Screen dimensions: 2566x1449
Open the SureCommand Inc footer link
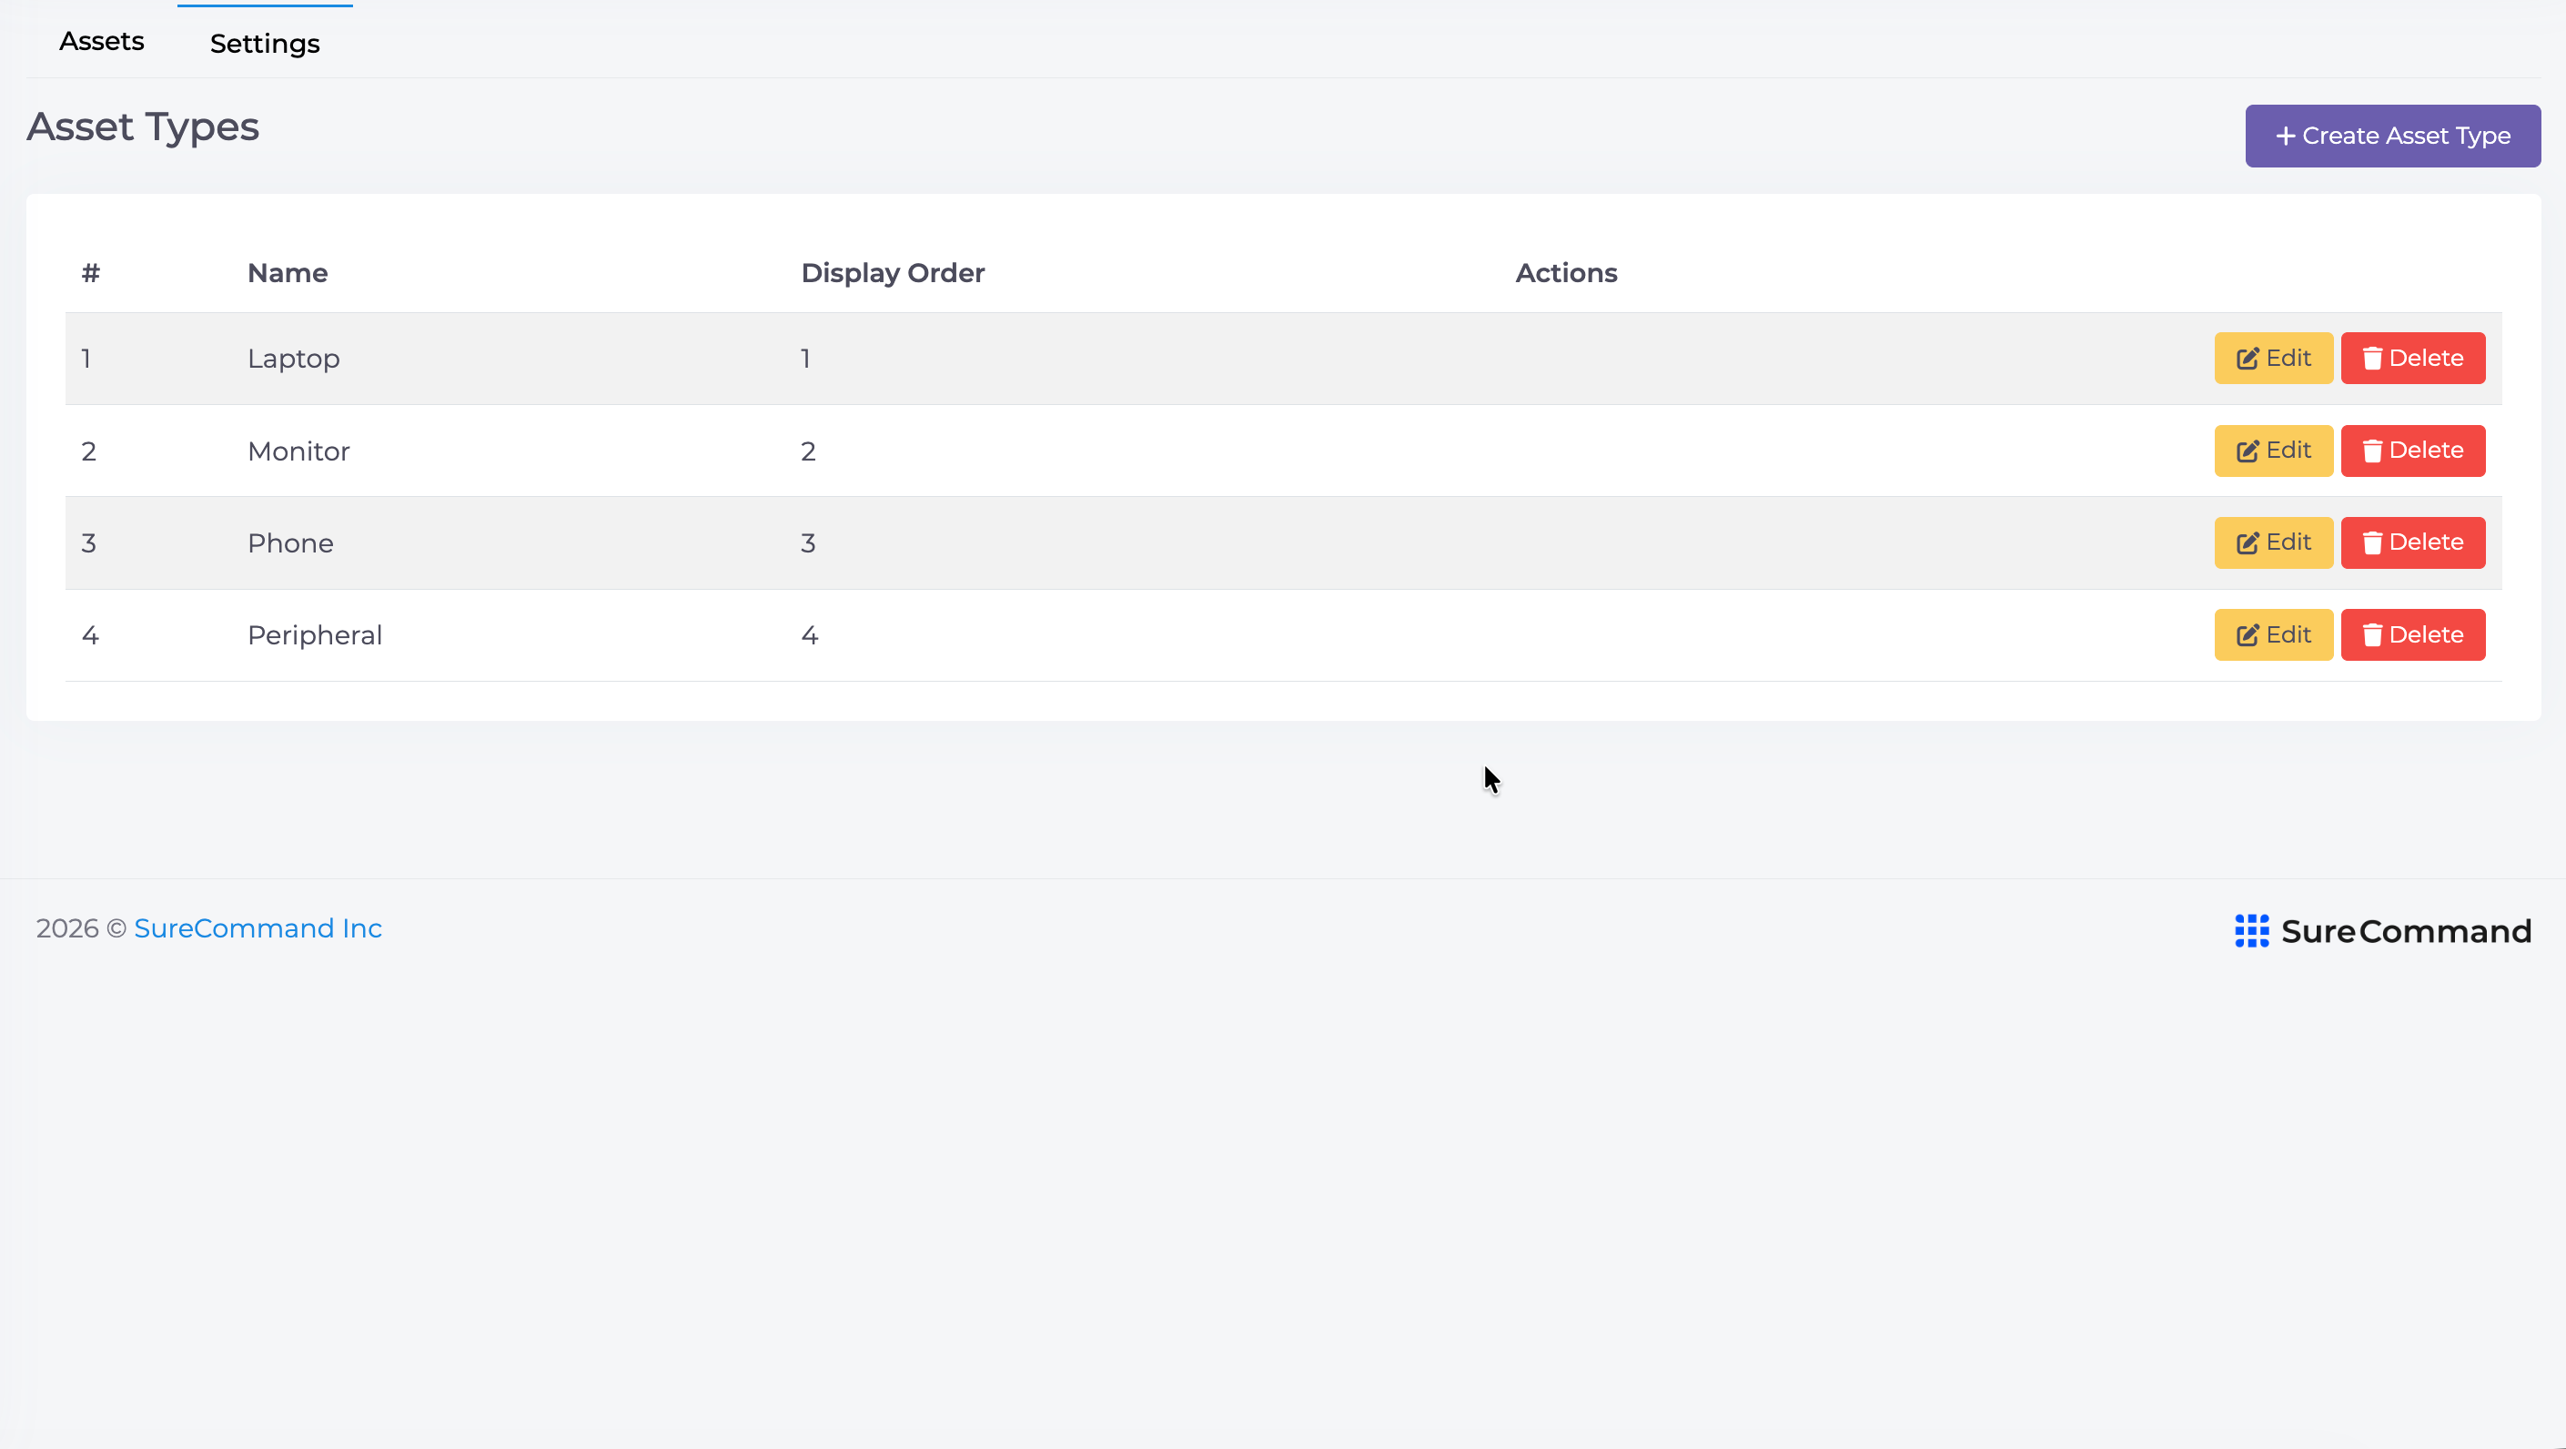(258, 927)
